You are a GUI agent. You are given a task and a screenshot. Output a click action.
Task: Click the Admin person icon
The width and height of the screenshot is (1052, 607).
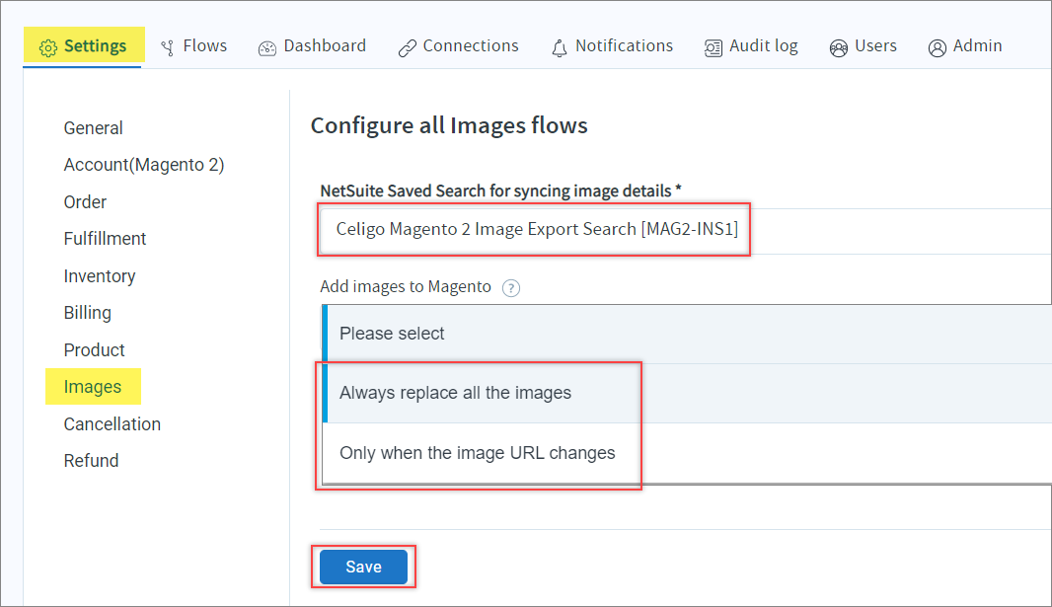tap(938, 47)
